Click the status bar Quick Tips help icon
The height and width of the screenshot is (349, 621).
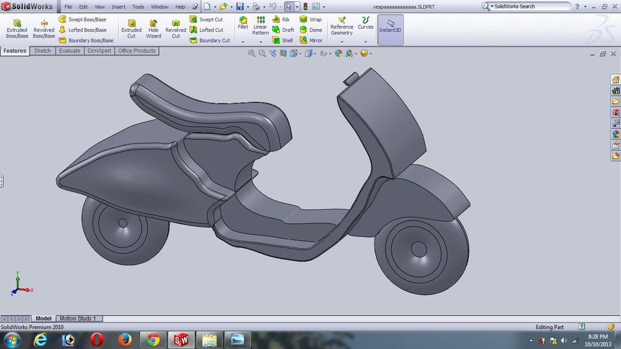click(582, 327)
